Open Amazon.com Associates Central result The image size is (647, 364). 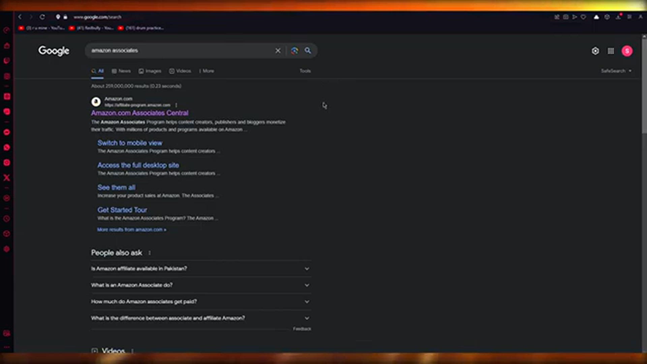tap(140, 113)
